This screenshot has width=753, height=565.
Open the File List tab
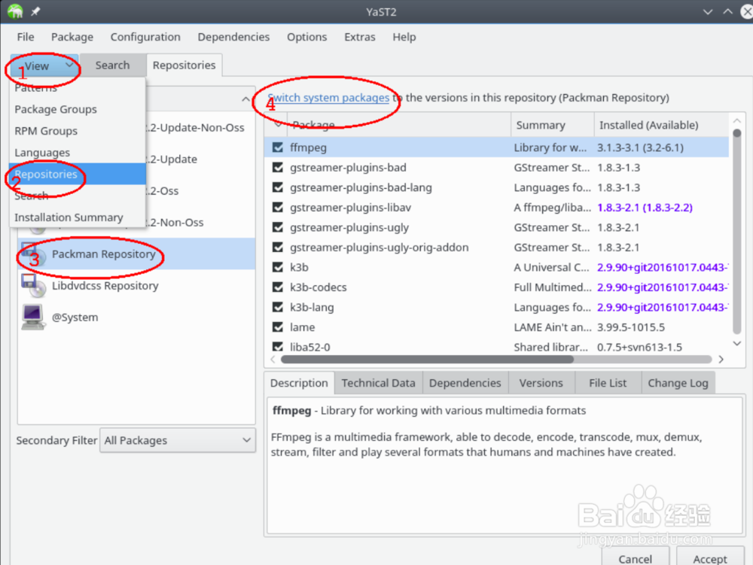608,383
